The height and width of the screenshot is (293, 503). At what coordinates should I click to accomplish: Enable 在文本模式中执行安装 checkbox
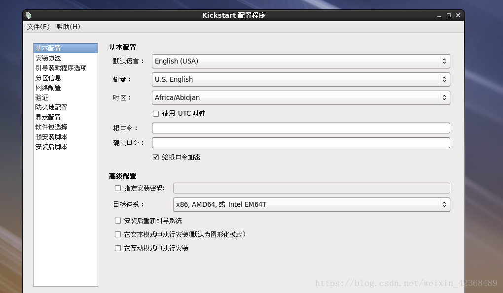click(x=118, y=234)
